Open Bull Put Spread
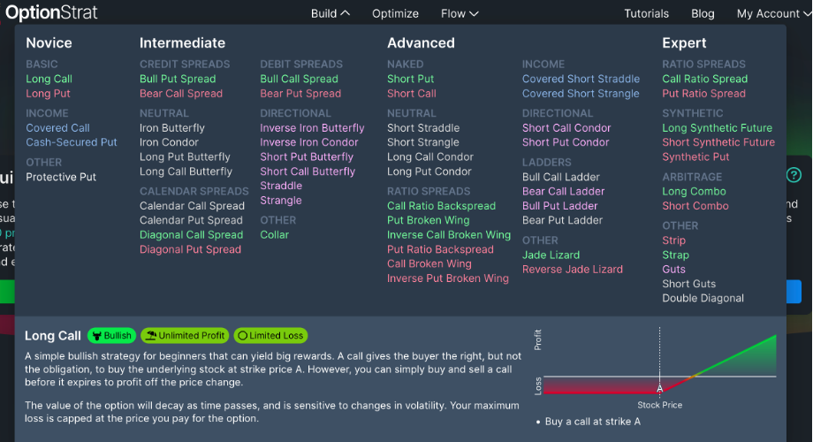 pos(178,79)
